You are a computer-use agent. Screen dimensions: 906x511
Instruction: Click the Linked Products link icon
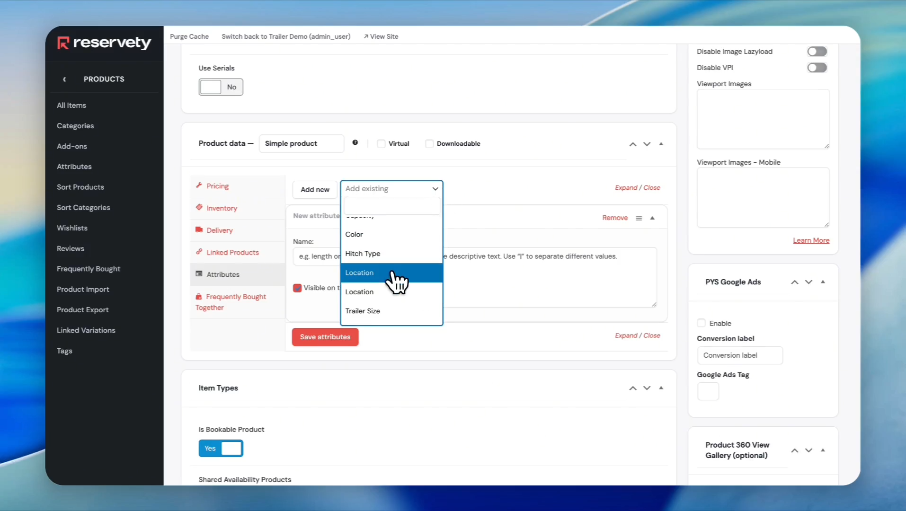click(x=199, y=252)
